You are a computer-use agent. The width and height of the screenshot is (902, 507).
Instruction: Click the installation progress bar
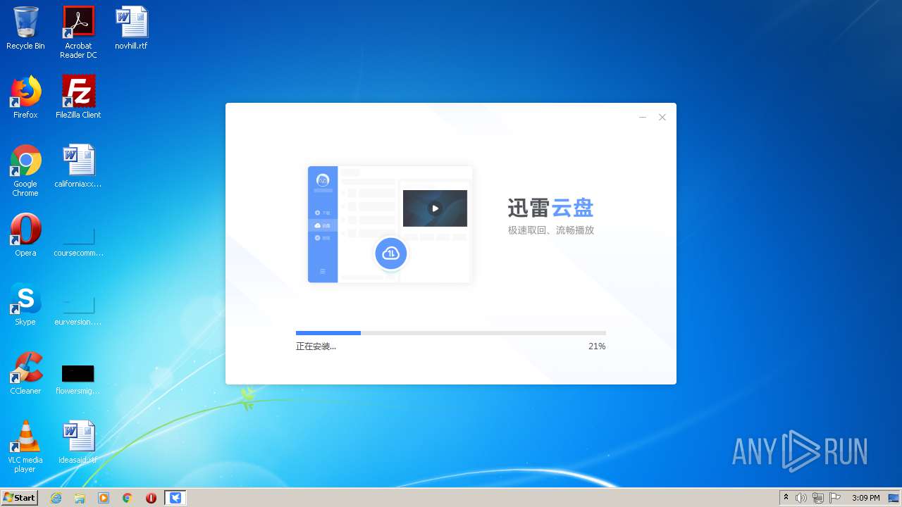[x=451, y=333]
